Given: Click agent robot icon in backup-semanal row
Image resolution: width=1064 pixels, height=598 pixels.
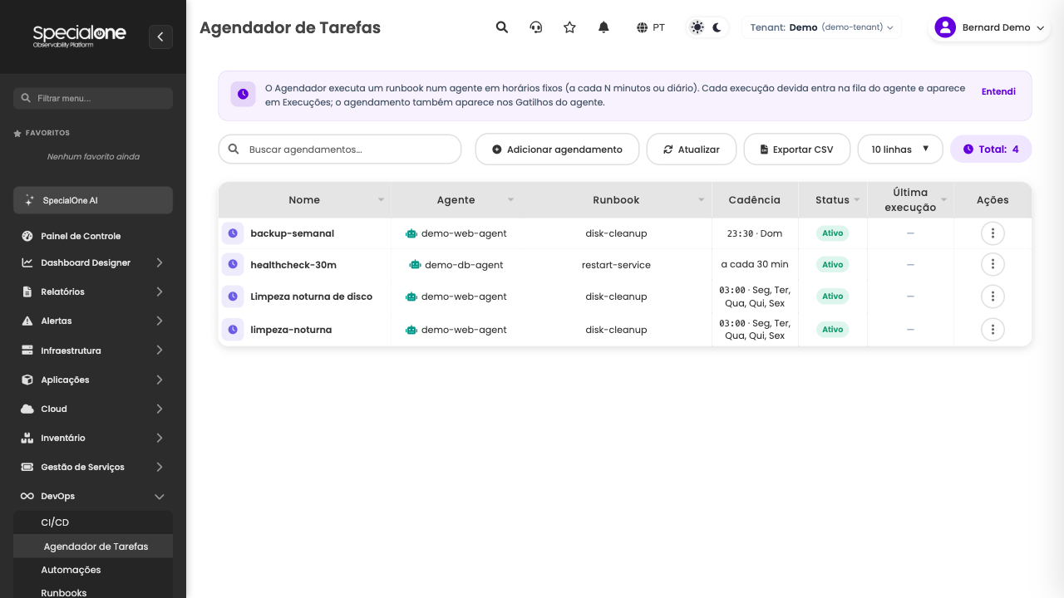Looking at the screenshot, I should pos(411,233).
